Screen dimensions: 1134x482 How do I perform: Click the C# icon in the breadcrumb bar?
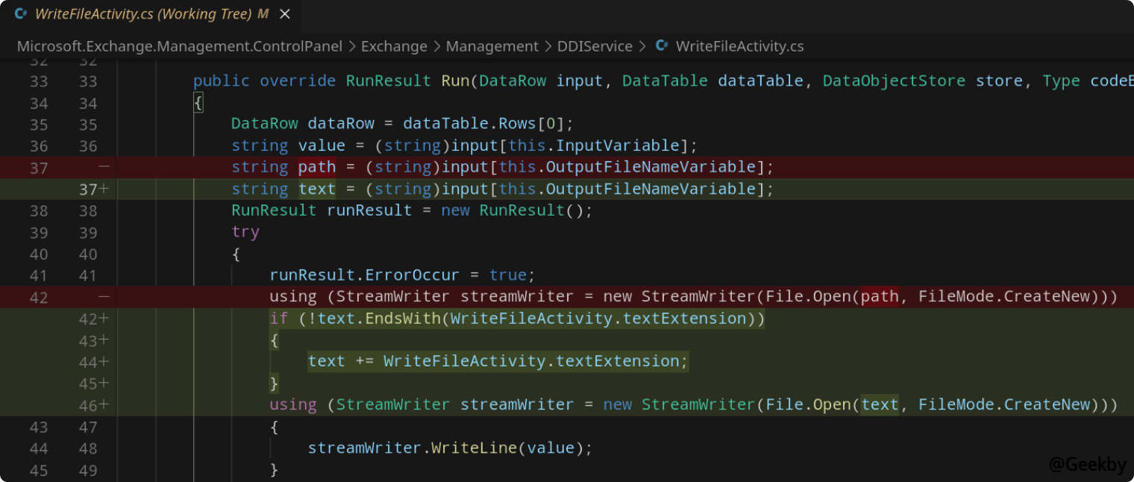point(661,46)
